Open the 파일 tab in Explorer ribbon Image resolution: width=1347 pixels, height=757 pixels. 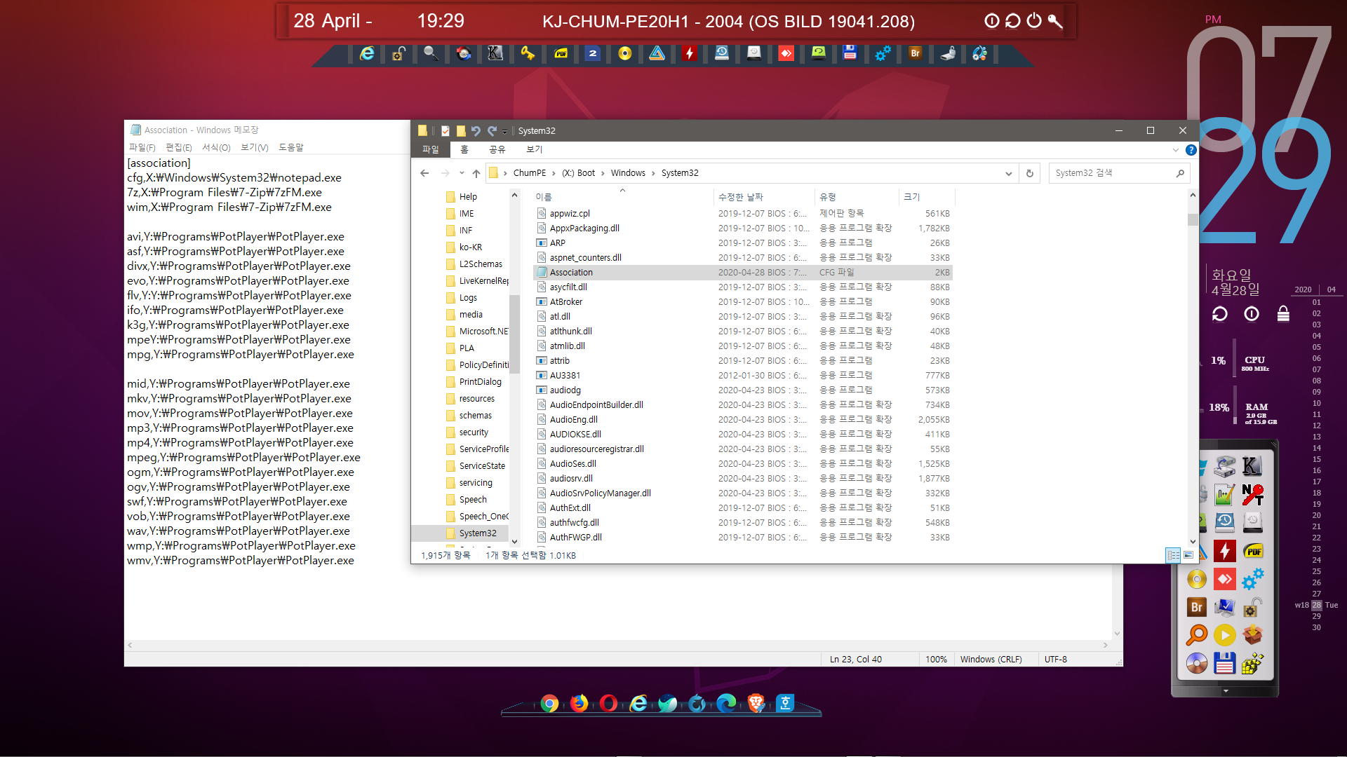tap(430, 149)
